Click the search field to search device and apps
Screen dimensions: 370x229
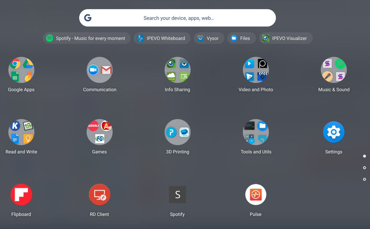click(x=178, y=18)
